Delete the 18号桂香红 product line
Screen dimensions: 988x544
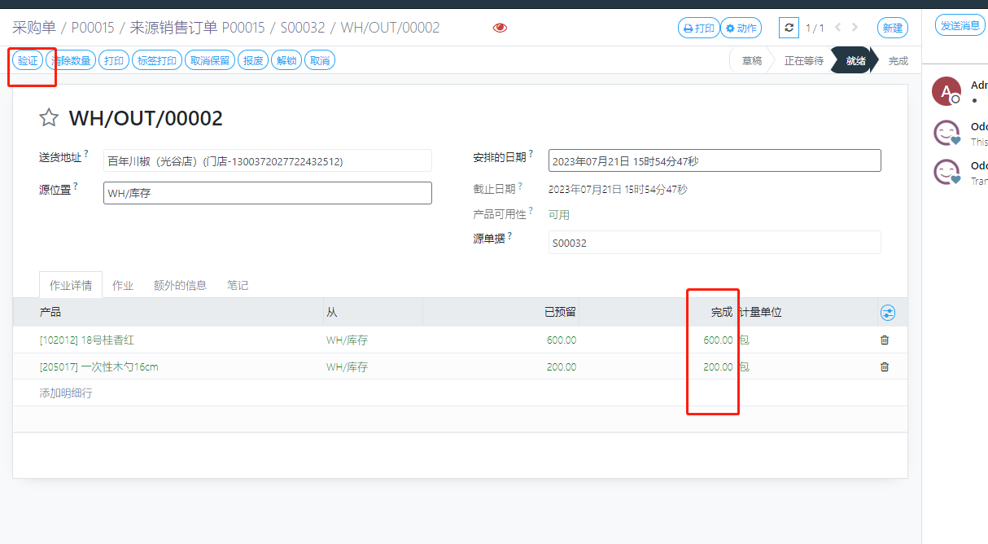pyautogui.click(x=885, y=340)
